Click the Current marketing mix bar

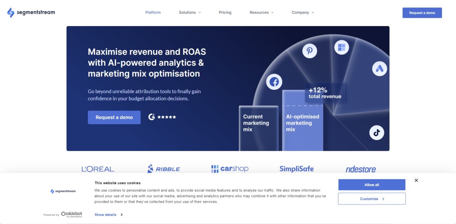click(x=259, y=128)
